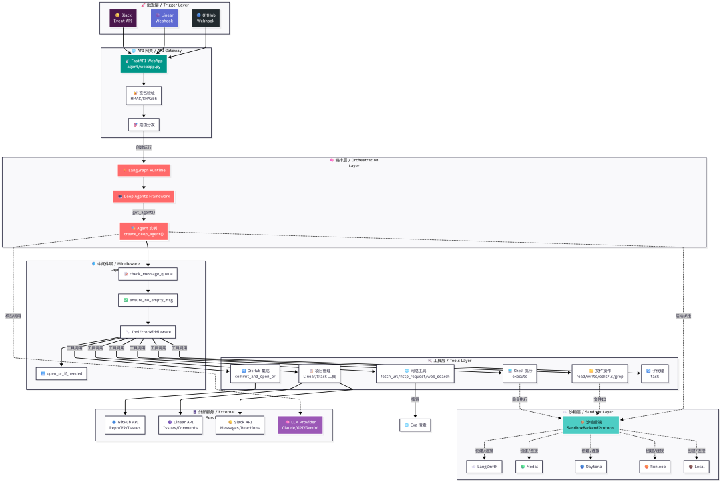Click the blue dot icon in Daytona node
This screenshot has width=721, height=482.
(582, 467)
